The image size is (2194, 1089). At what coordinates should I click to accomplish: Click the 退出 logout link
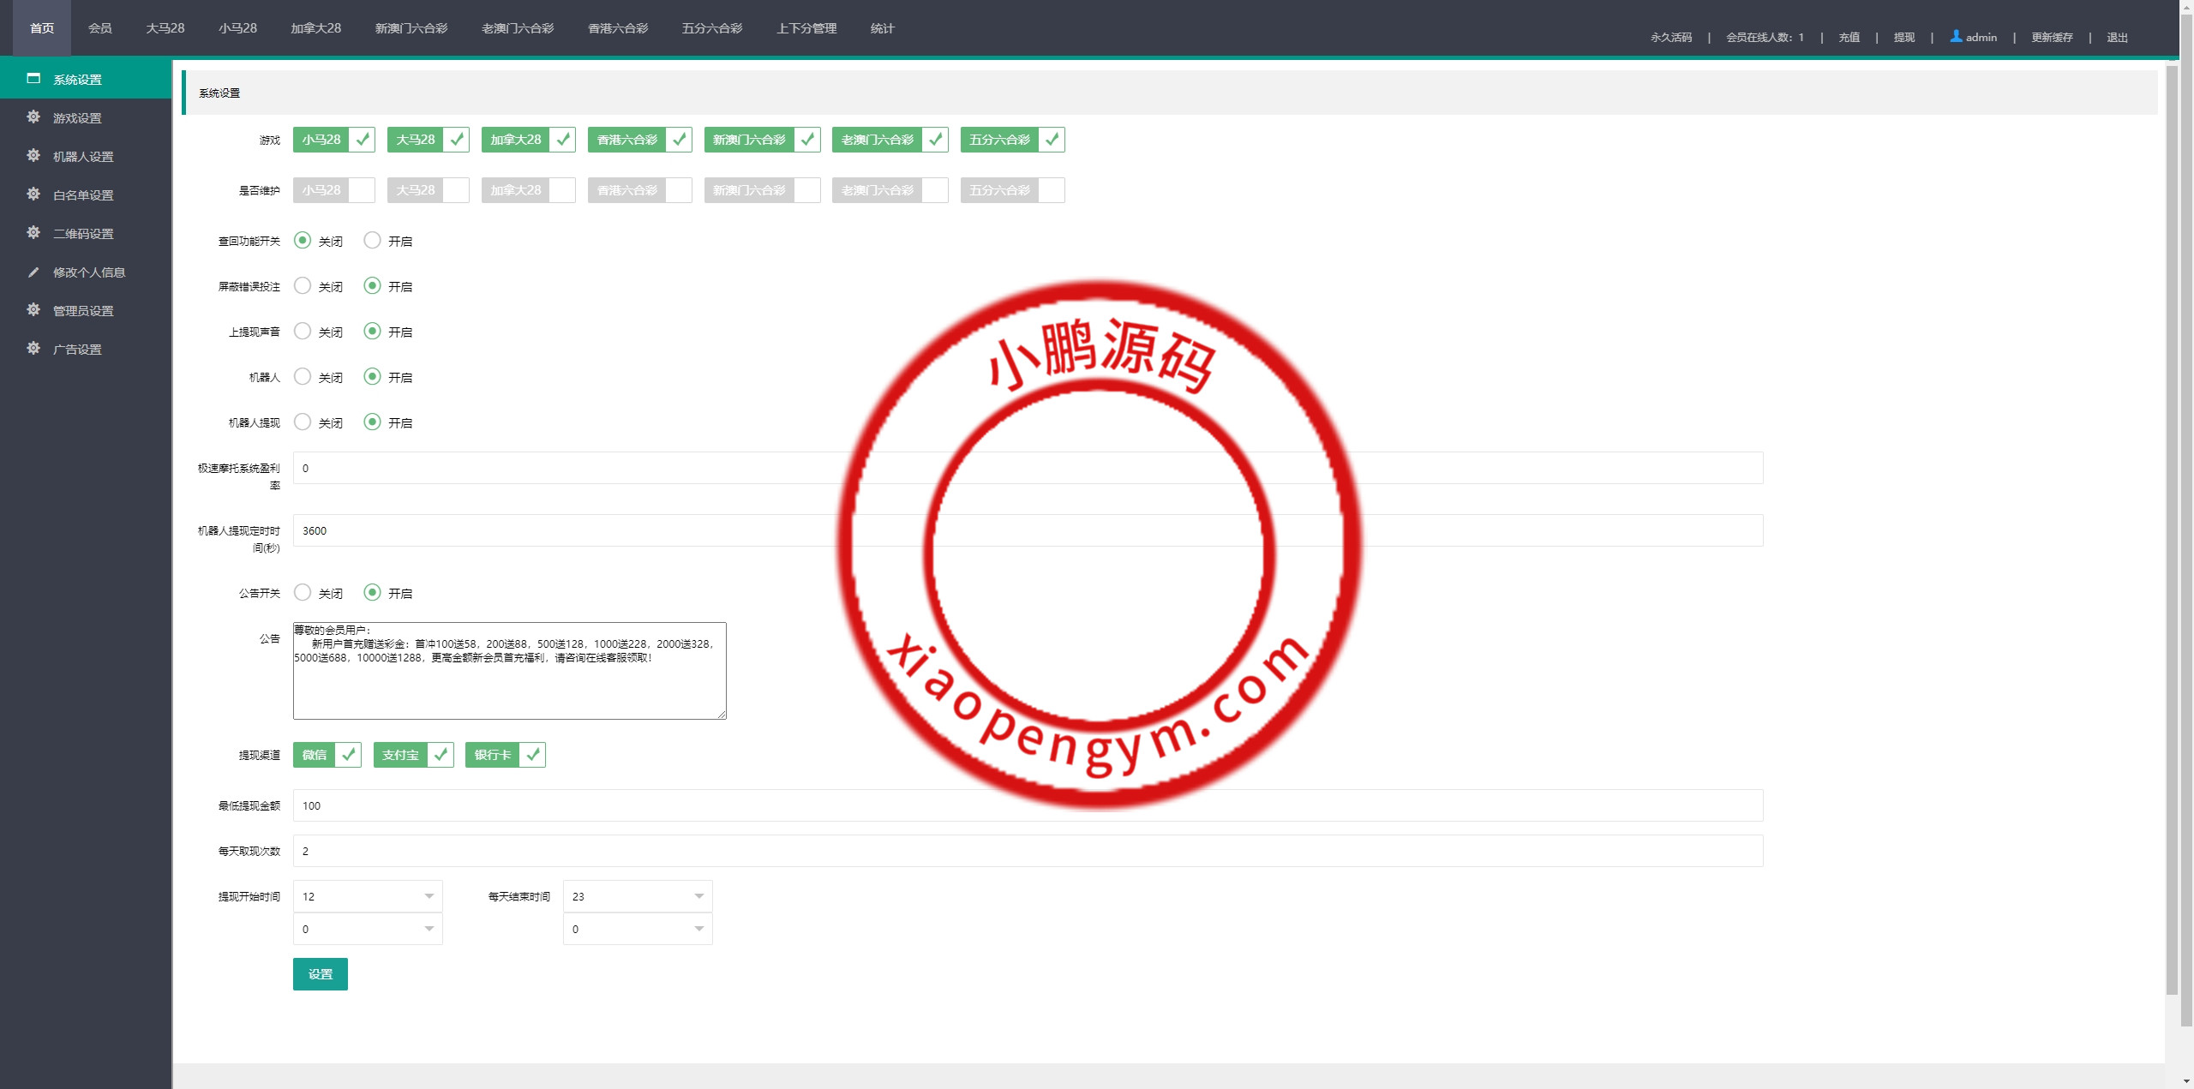point(2118,37)
